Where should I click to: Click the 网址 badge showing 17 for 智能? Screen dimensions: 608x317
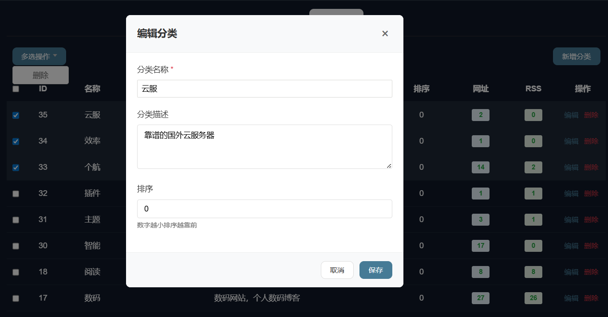(480, 246)
